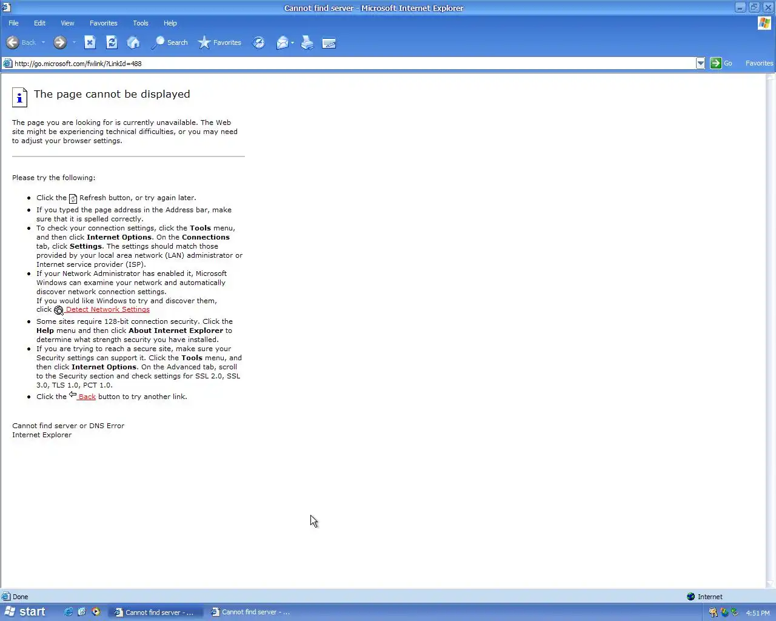Screen dimensions: 776x621
Task: Click the Windows flag logo in the menu bar corner
Action: [x=764, y=23]
